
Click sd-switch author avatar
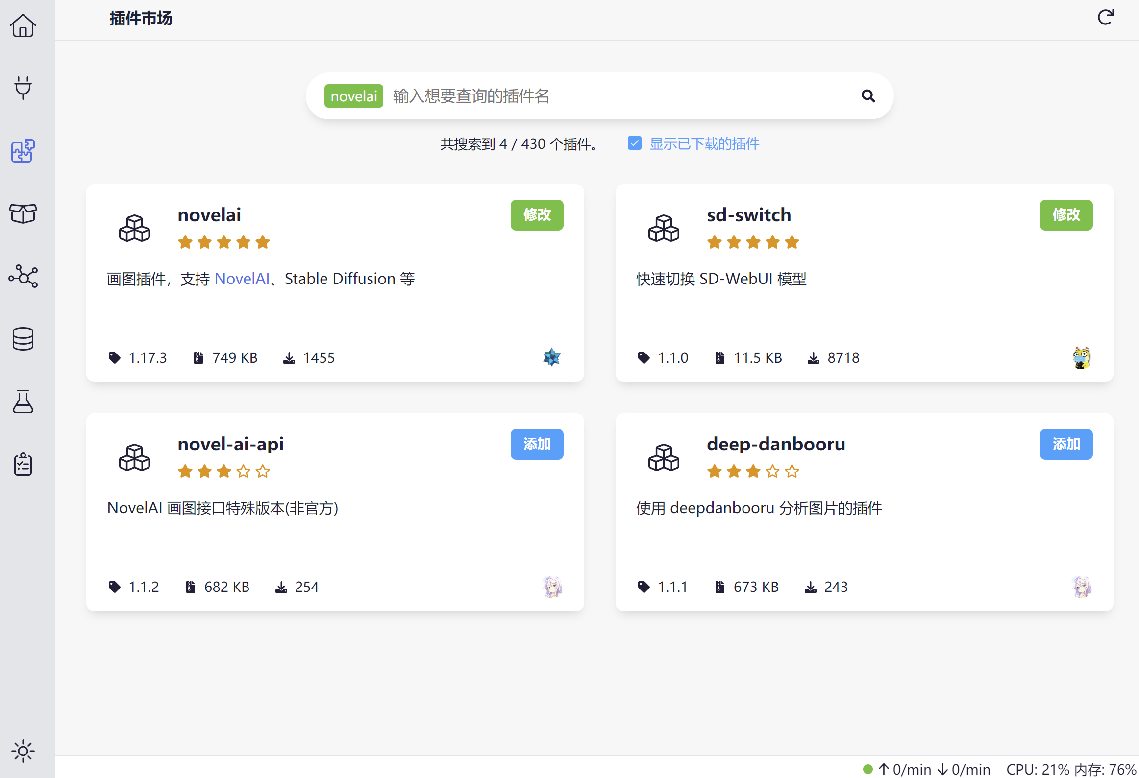click(x=1081, y=357)
